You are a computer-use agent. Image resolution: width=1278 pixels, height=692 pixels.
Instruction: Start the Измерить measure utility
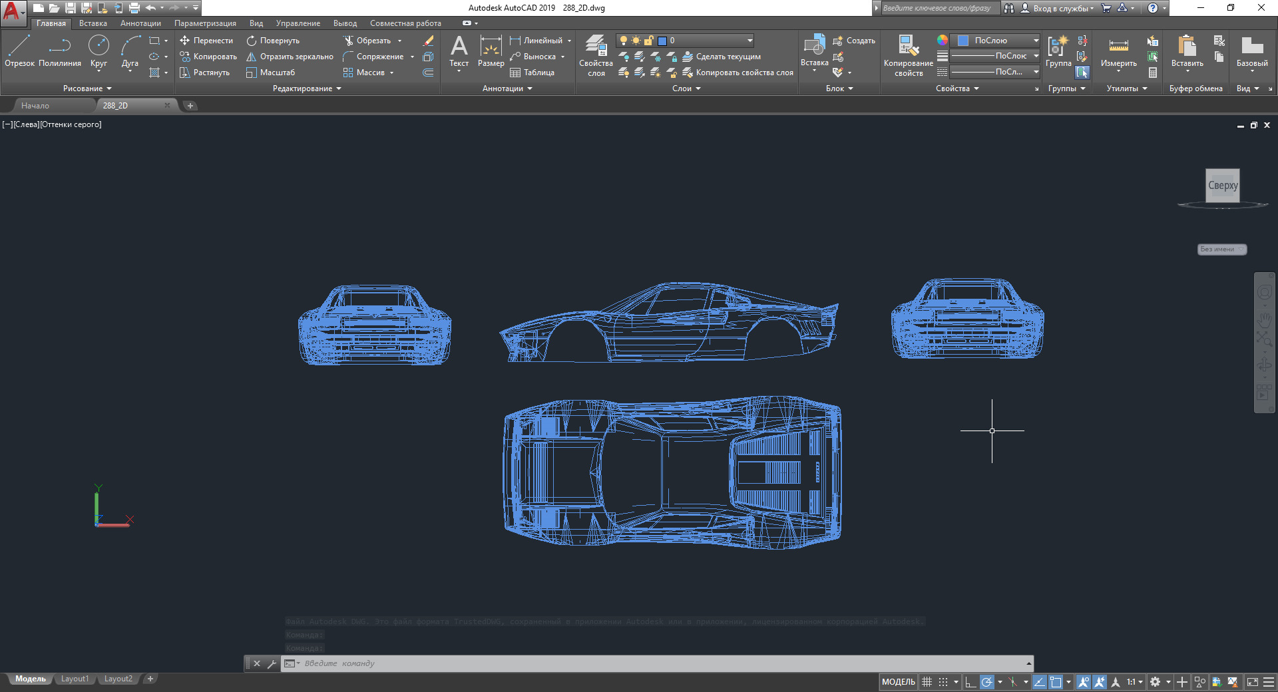pos(1118,52)
